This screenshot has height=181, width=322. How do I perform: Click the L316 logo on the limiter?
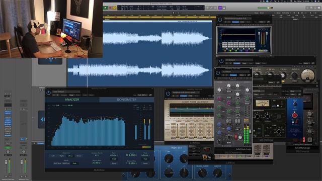tap(207, 157)
